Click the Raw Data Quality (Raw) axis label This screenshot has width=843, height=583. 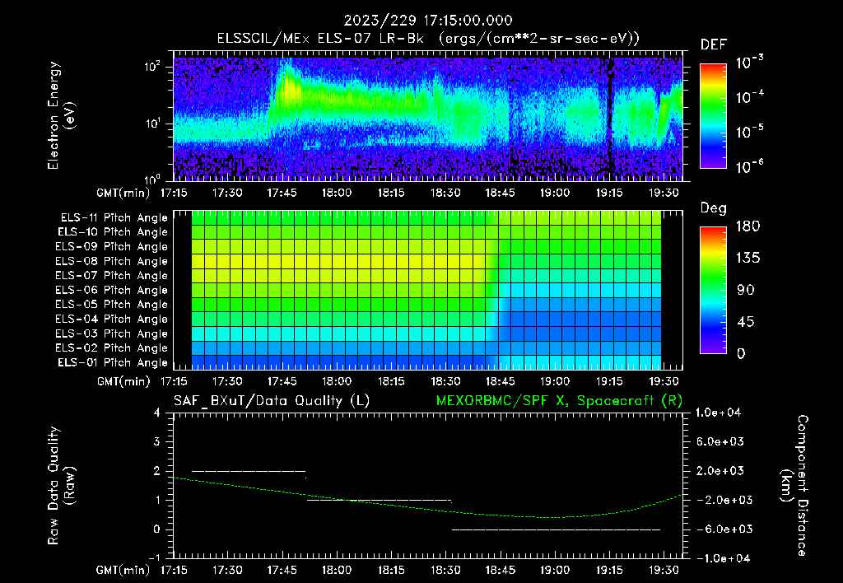click(x=61, y=486)
